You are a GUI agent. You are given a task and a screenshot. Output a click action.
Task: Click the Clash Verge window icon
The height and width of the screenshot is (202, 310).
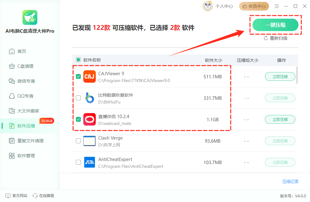click(x=90, y=141)
